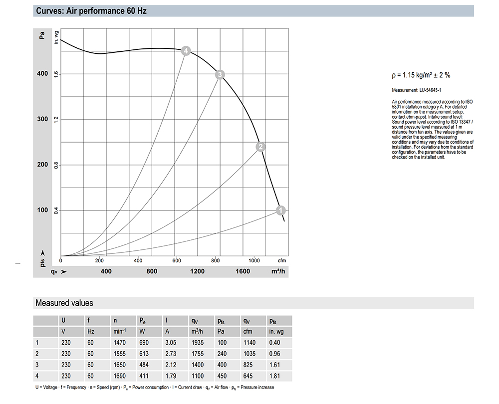Image resolution: width=499 pixels, height=404 pixels.
Task: Click operating point marker 4 on curve
Action: coord(186,51)
